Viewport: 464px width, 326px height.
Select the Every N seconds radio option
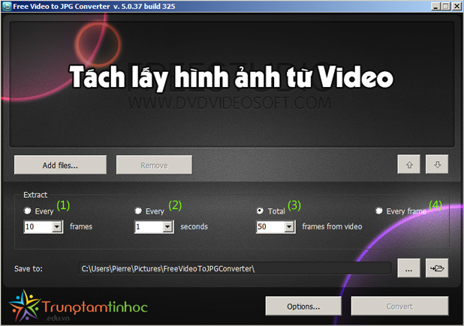pyautogui.click(x=138, y=211)
